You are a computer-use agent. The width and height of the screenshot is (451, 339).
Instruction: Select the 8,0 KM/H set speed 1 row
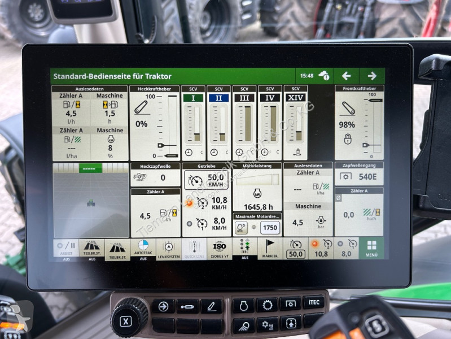[x=206, y=224]
